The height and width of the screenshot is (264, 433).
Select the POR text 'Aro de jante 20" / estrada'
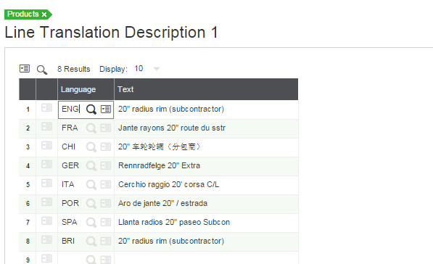(162, 203)
